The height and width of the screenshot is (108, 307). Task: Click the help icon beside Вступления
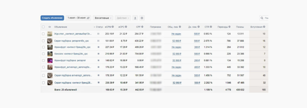[264, 27]
